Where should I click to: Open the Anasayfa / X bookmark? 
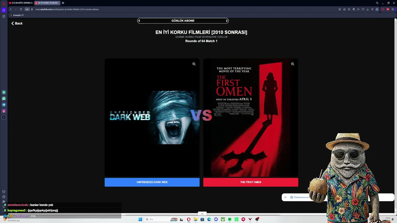coord(17,15)
